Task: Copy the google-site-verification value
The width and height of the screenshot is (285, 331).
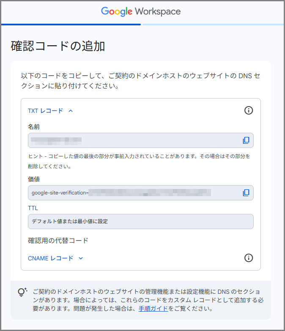Action: click(x=246, y=193)
